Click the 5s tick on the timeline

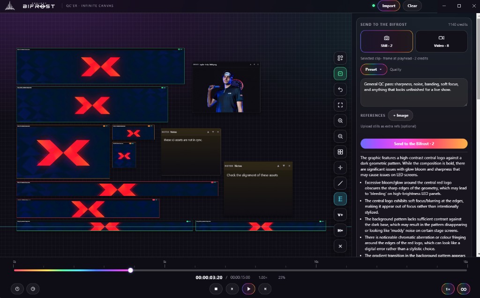coord(165,266)
